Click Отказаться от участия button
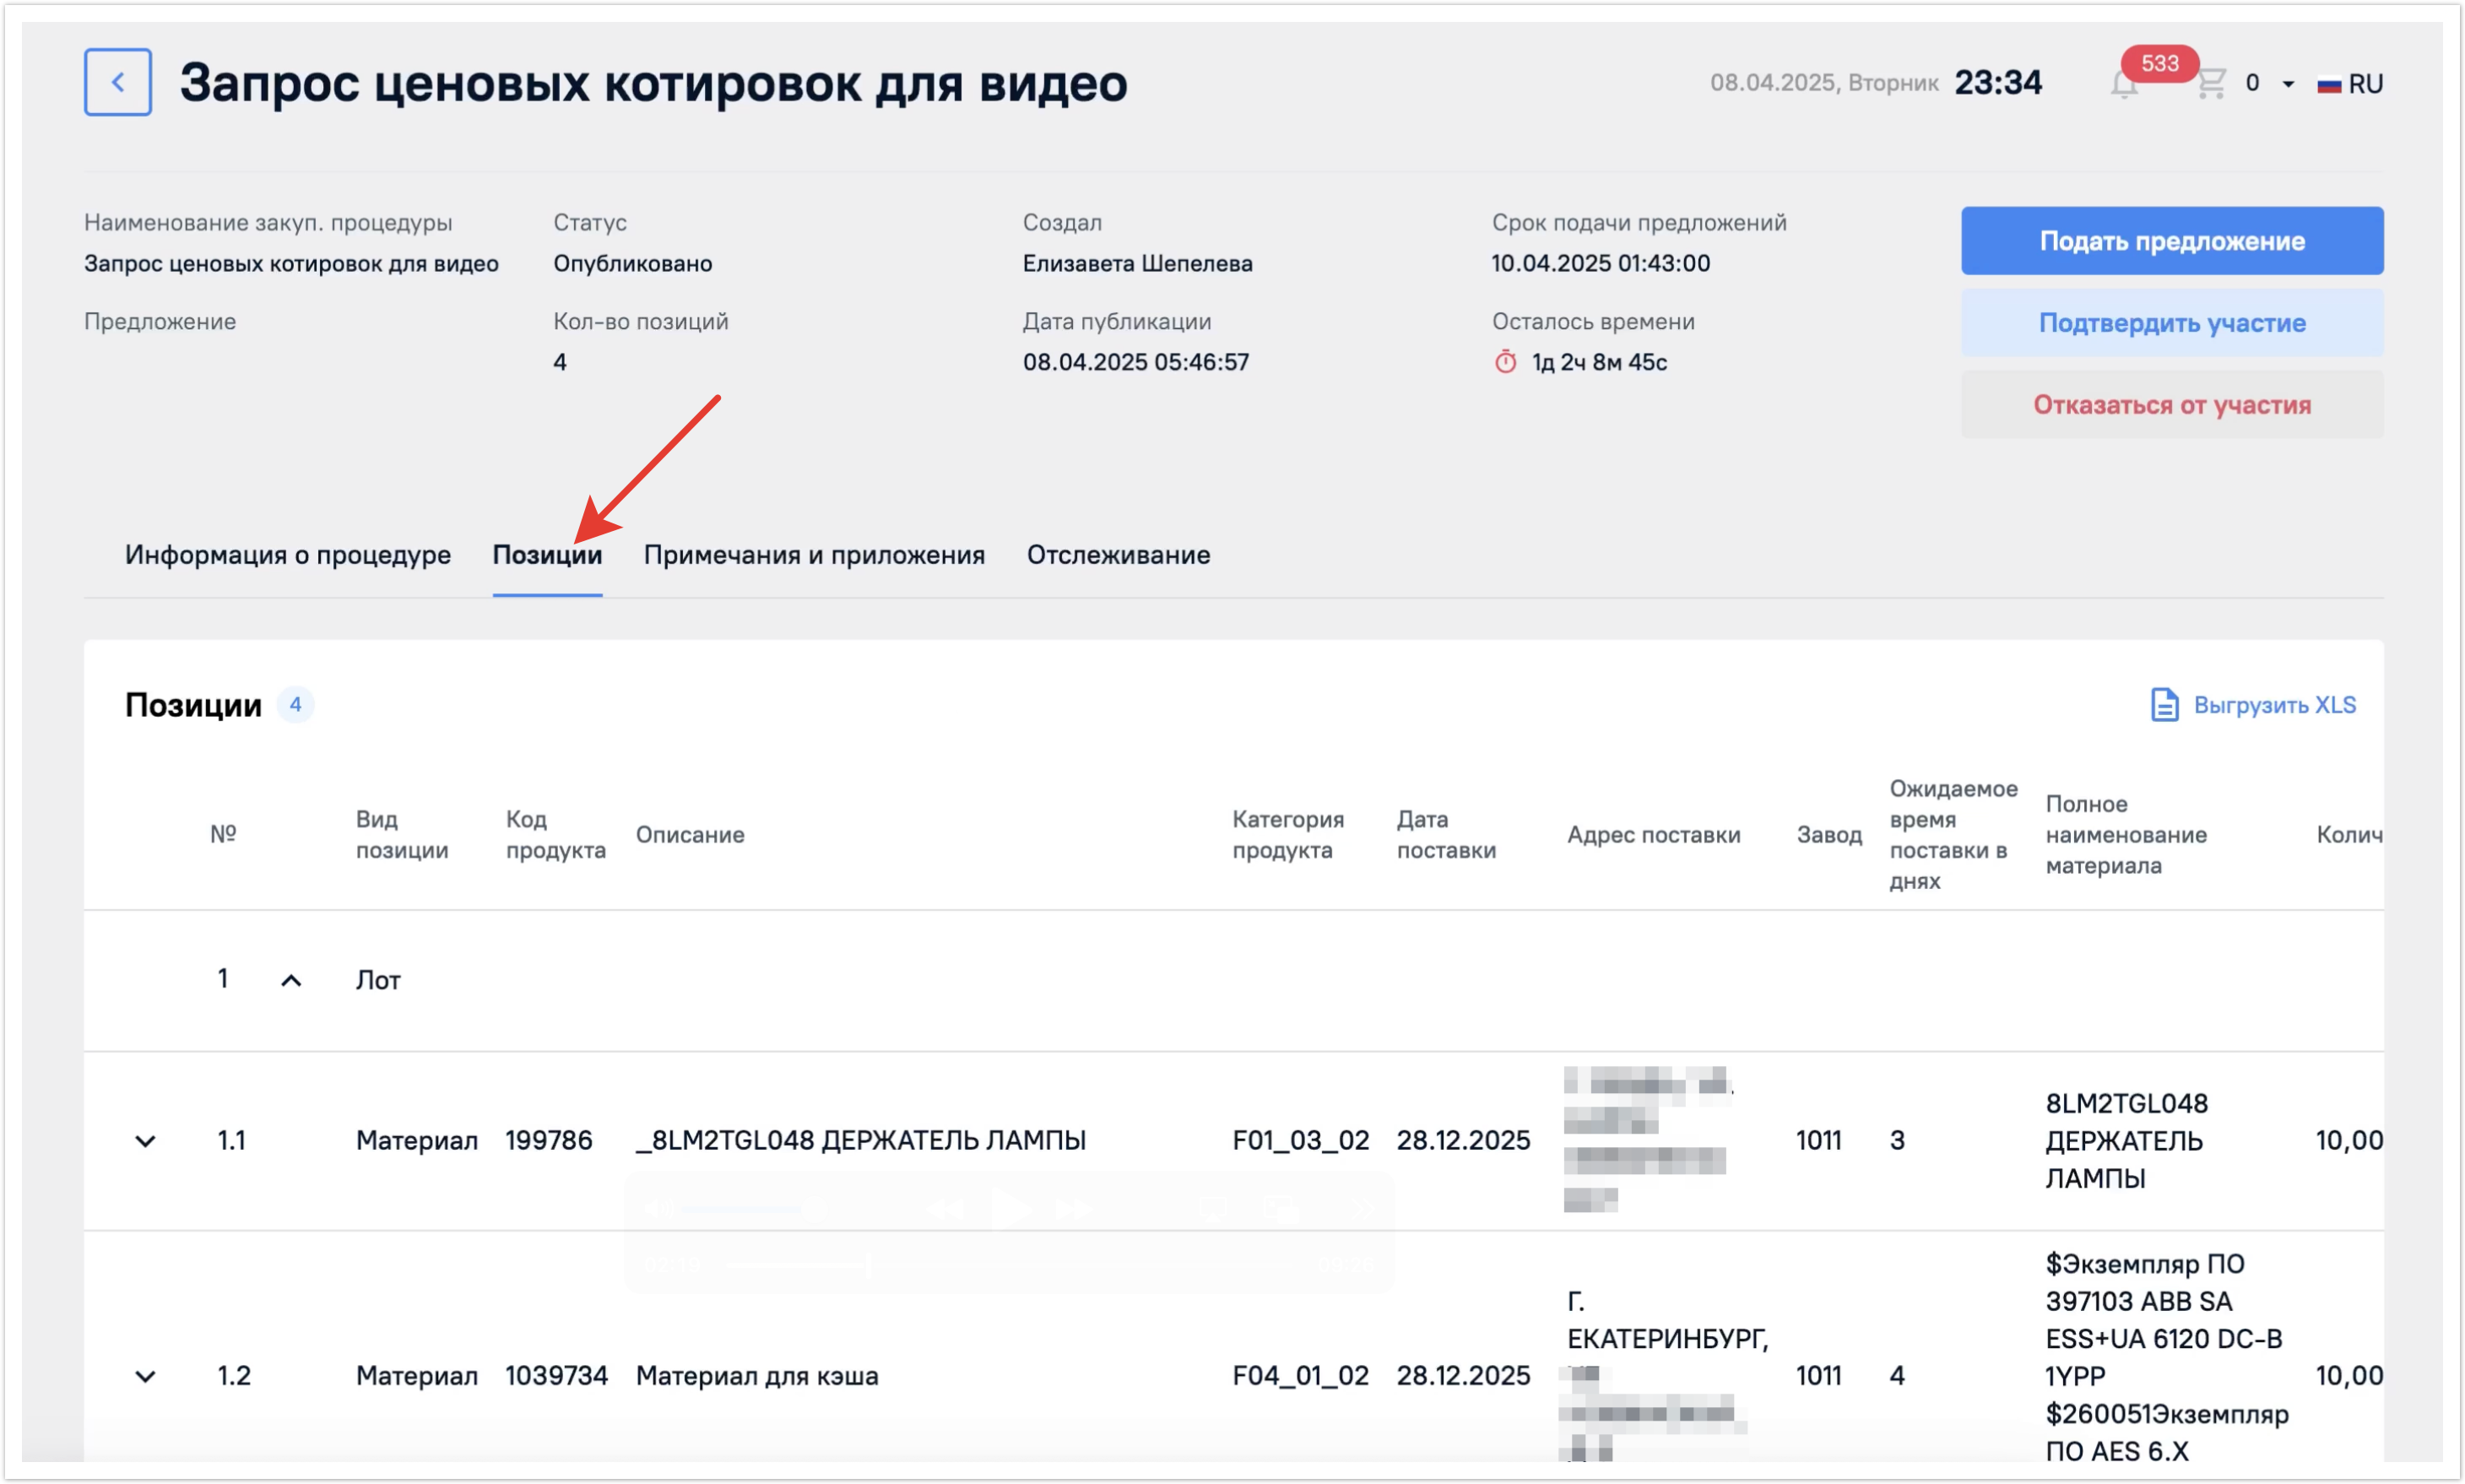Viewport: 2465px width, 1484px height. point(2171,405)
